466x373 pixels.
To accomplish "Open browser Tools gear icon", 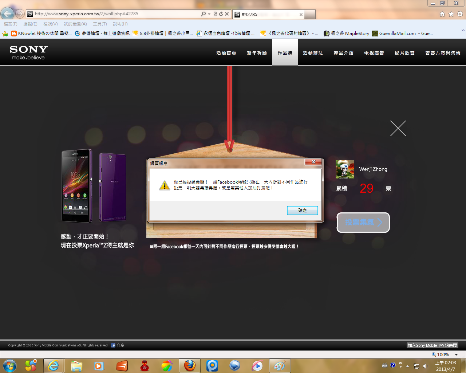I will click(460, 14).
